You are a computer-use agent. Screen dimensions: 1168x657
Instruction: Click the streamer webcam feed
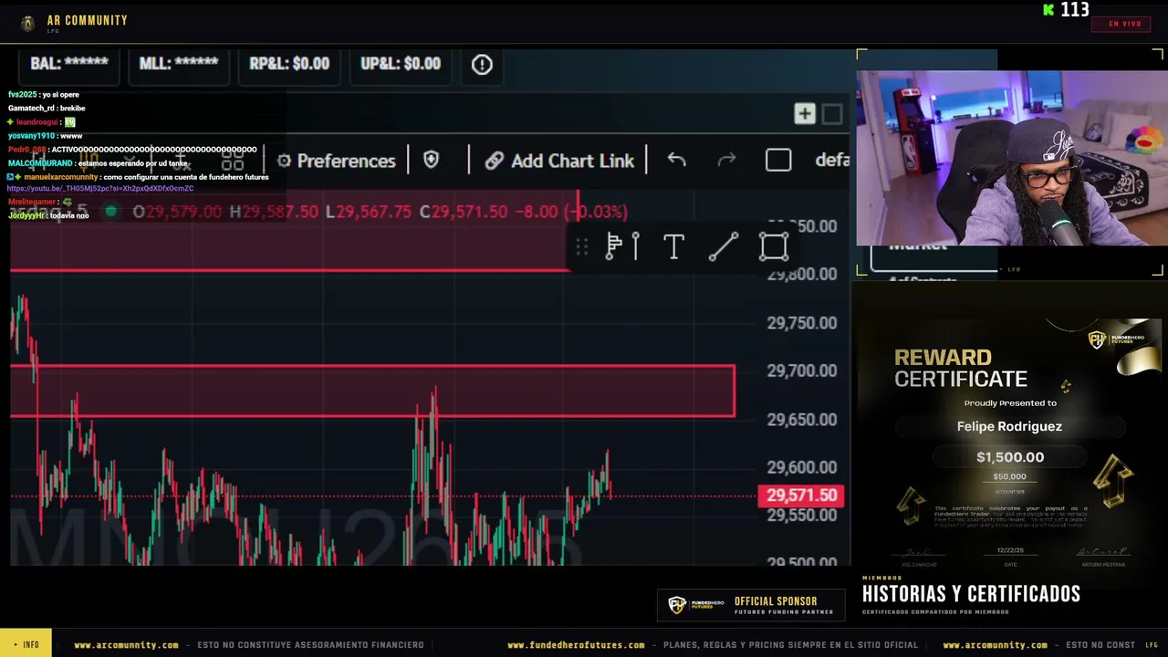[1010, 159]
